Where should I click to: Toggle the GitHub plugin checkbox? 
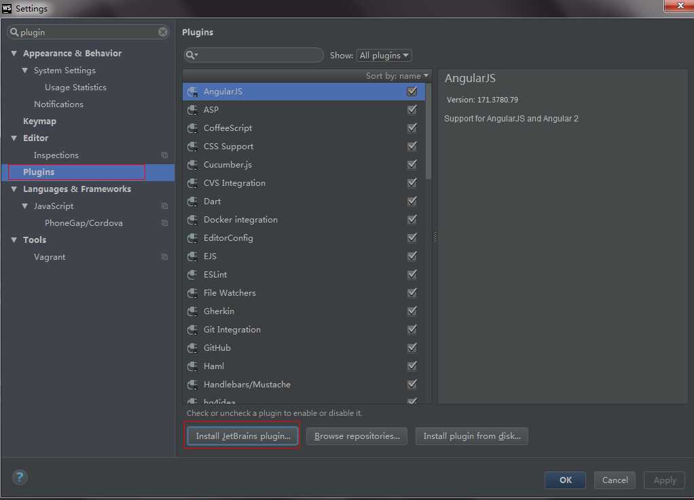point(412,348)
